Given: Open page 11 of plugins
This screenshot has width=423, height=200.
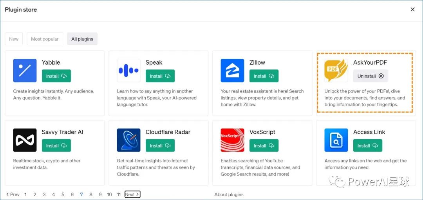Looking at the screenshot, I should 119,195.
